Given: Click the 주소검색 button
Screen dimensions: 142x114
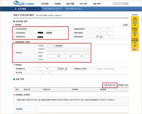Looking at the screenshot, I should click(x=59, y=46).
